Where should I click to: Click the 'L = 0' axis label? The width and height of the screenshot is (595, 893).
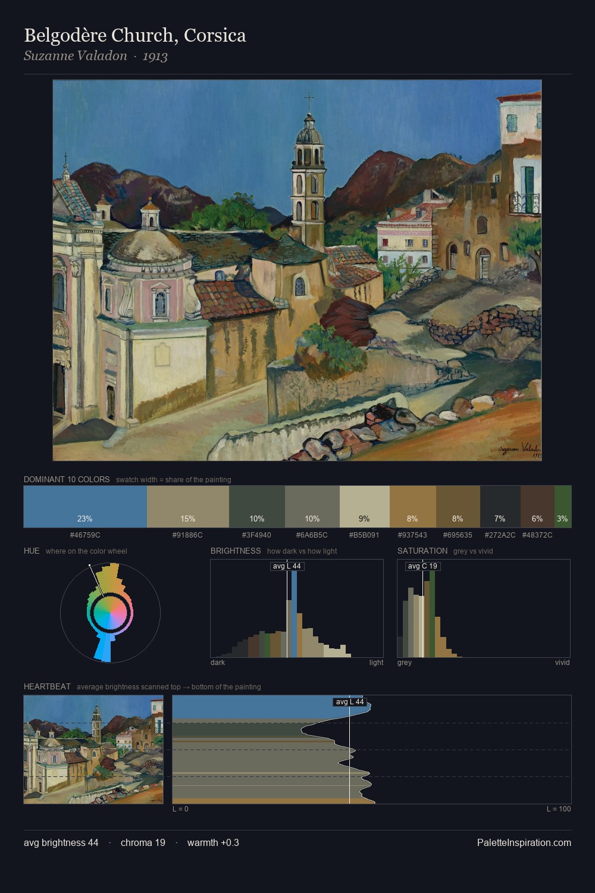pos(180,809)
